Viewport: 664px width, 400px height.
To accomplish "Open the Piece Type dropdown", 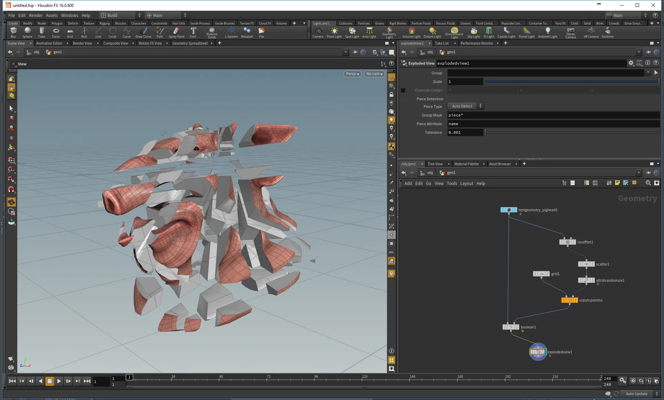I will click(465, 106).
